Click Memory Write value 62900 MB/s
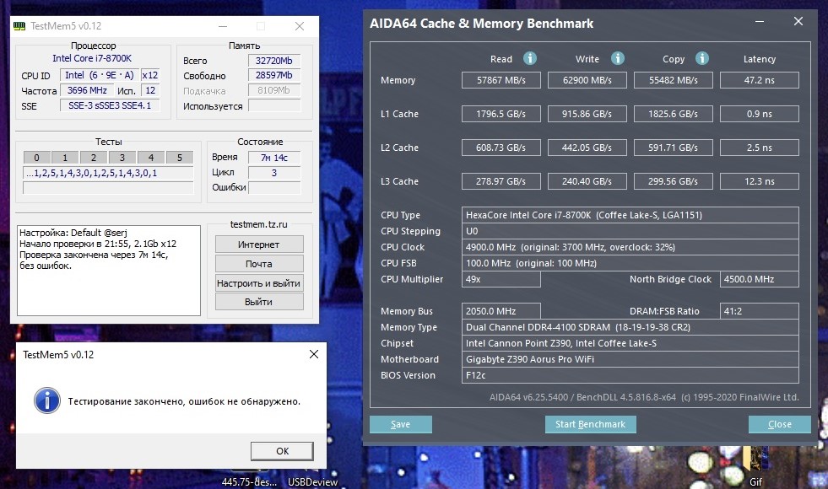Image resolution: width=828 pixels, height=489 pixels. 587,80
